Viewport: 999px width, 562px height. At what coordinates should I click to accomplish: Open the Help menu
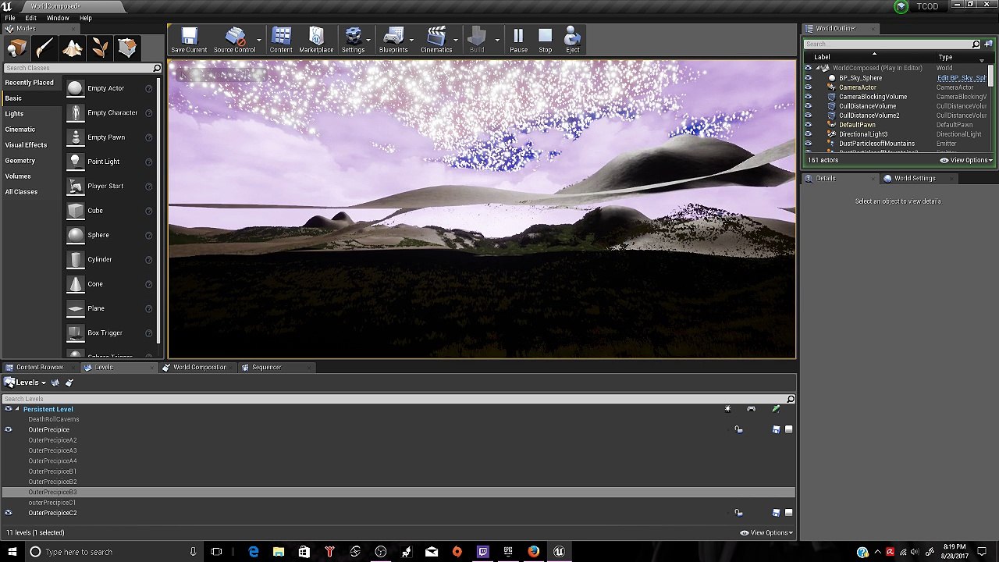pos(86,18)
